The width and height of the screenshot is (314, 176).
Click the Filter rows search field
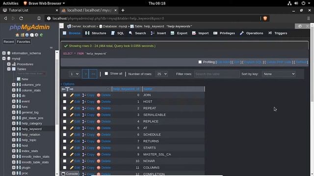pyautogui.click(x=217, y=74)
